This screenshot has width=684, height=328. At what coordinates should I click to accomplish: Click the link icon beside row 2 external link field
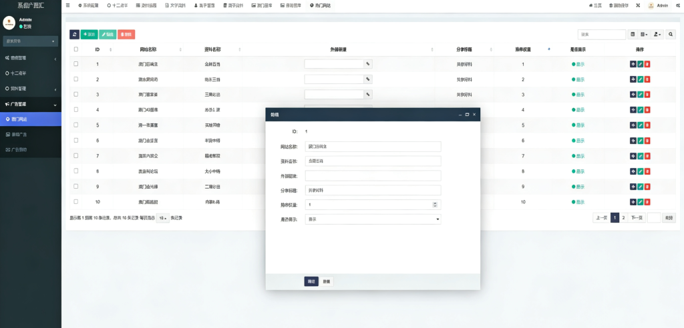(368, 79)
